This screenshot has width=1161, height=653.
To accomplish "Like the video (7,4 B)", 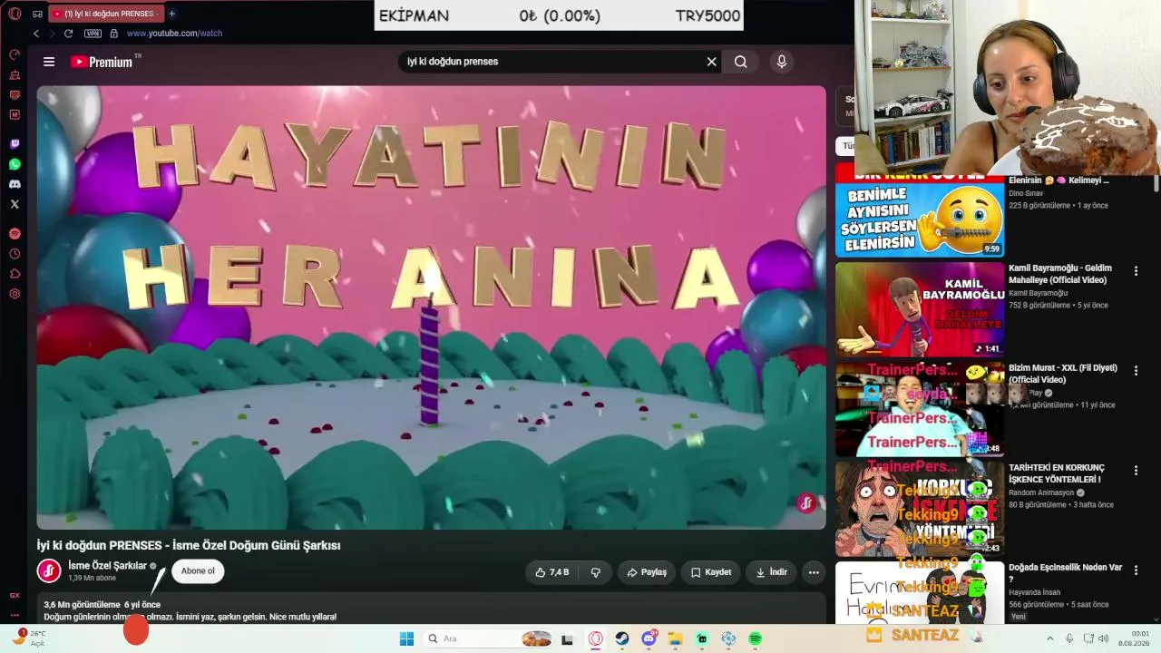I will pos(552,572).
